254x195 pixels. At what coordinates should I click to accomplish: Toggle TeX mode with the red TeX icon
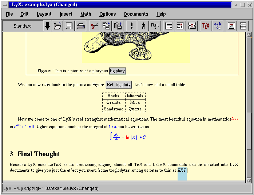[x=206, y=26]
